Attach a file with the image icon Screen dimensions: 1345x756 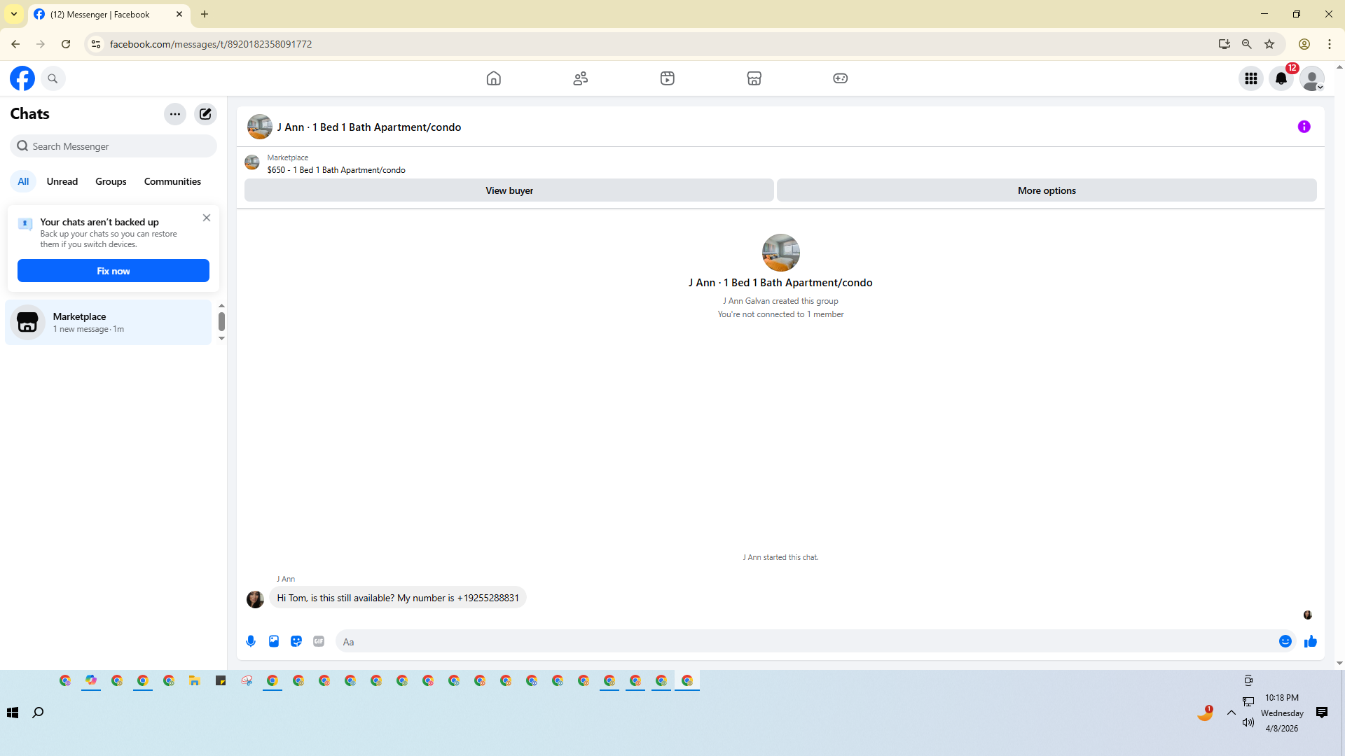pos(274,641)
